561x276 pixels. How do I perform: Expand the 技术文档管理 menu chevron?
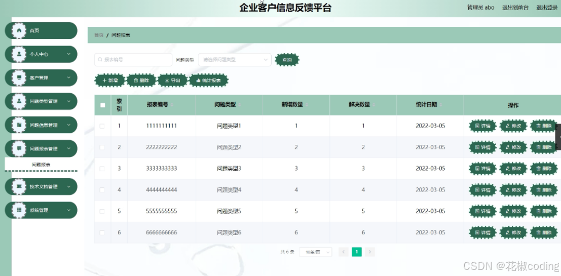(69, 187)
